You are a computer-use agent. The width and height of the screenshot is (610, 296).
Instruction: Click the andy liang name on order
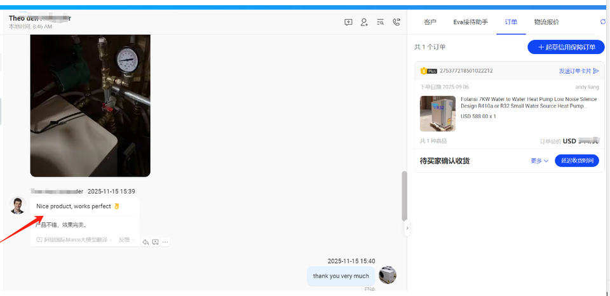pos(587,87)
